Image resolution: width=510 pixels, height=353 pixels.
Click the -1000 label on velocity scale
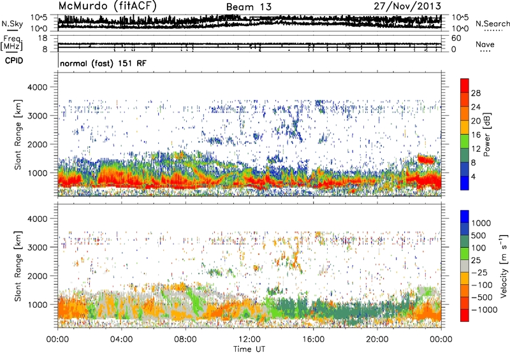click(484, 310)
